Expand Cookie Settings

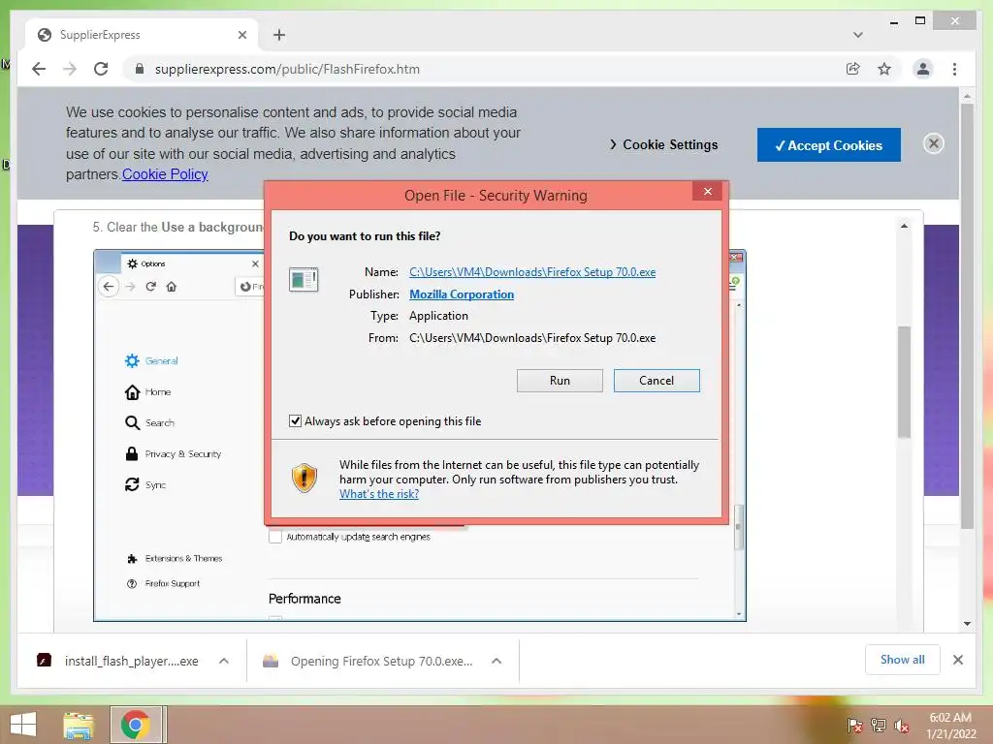click(663, 145)
